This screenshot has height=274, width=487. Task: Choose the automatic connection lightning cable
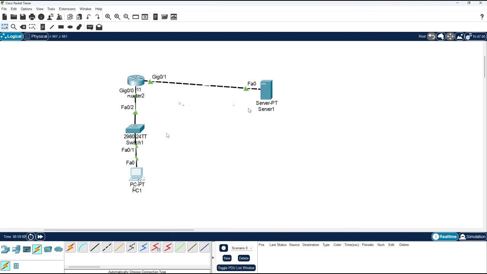click(x=70, y=248)
